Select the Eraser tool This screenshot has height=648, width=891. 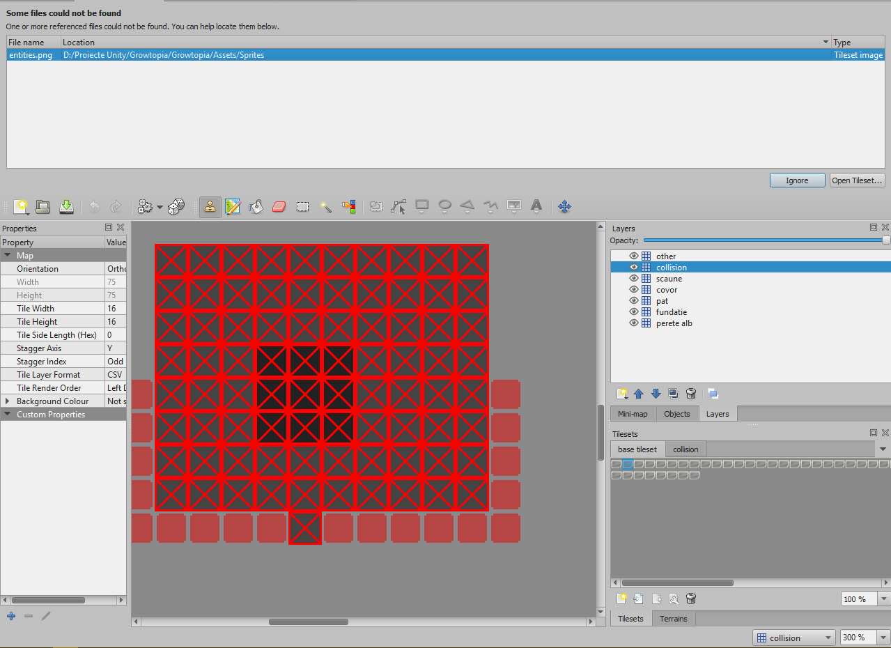click(279, 206)
